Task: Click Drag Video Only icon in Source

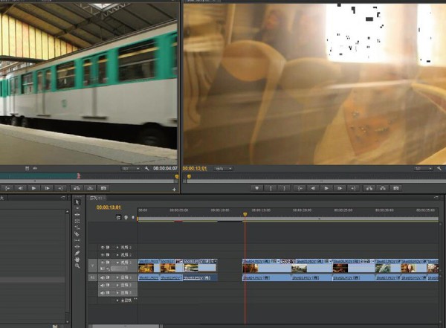Action: [27, 169]
